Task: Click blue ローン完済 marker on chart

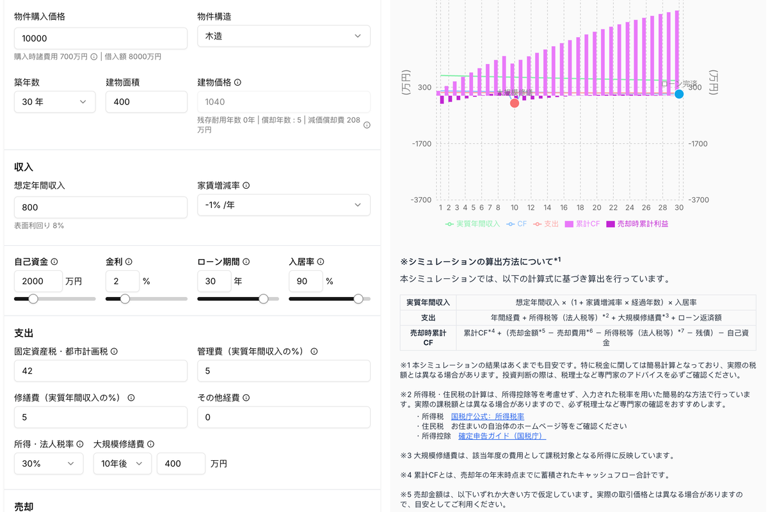Action: 679,94
